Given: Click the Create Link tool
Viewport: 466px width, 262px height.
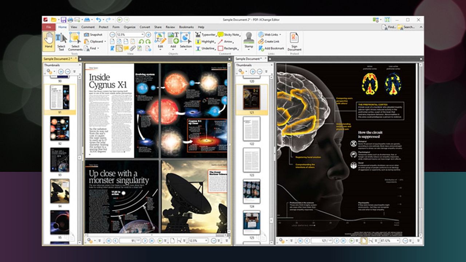Looking at the screenshot, I should (269, 41).
